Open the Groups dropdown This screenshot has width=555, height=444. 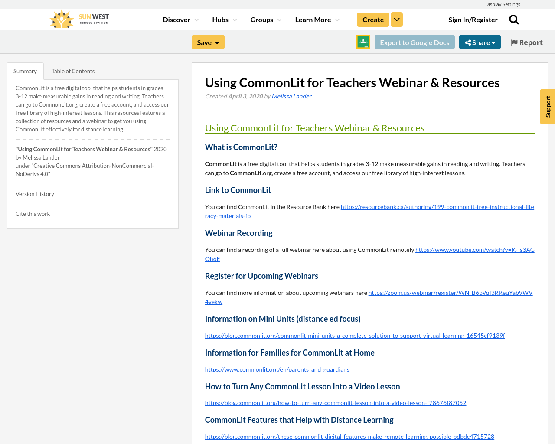coord(262,19)
